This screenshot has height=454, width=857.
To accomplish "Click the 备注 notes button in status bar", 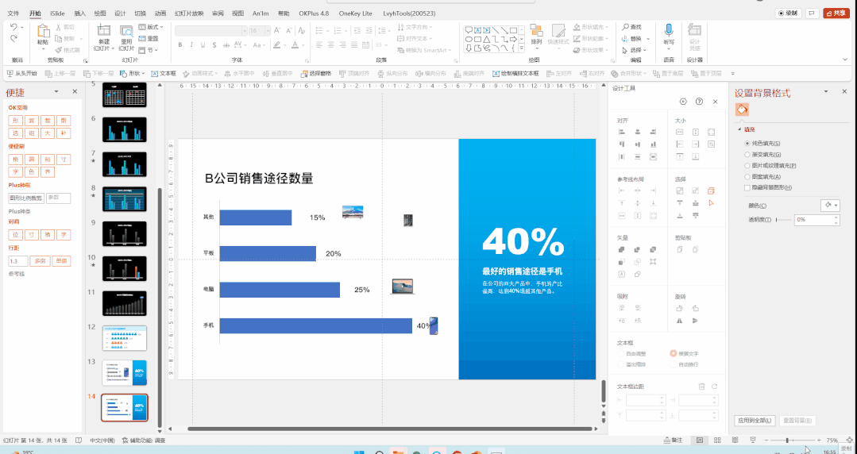I will click(673, 440).
